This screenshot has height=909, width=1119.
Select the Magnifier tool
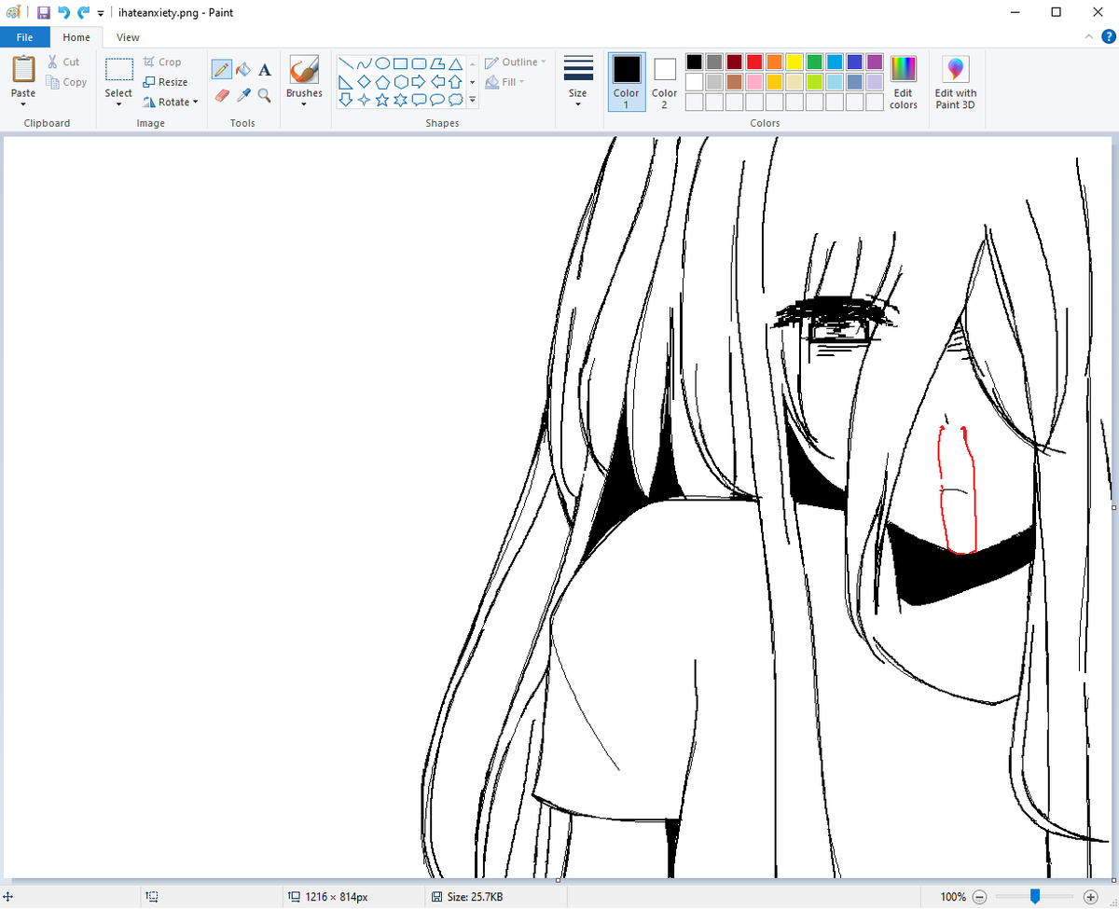(264, 96)
